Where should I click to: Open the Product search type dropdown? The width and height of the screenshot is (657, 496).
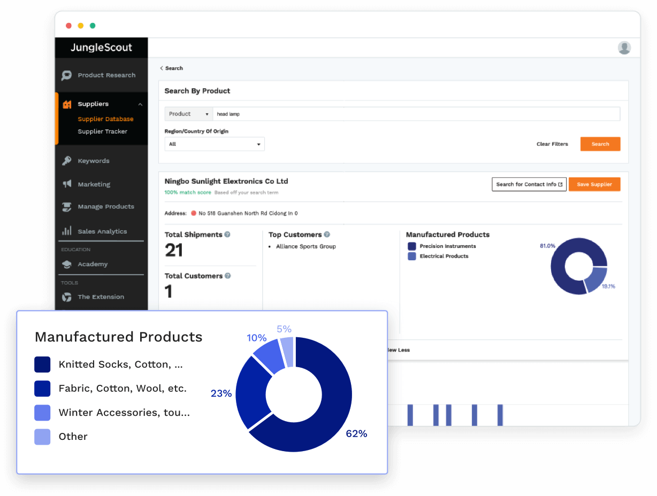188,114
